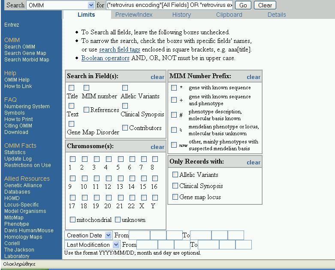Check the none prefix checkbox

174,145
